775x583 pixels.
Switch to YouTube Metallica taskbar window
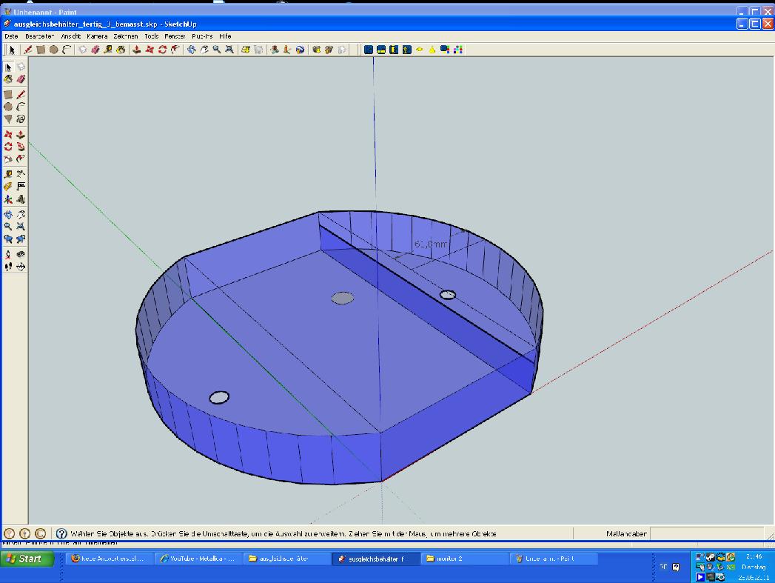tap(198, 559)
